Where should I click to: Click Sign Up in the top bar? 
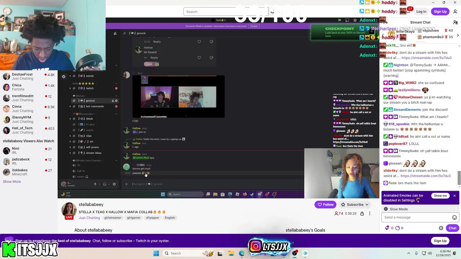[x=440, y=12]
